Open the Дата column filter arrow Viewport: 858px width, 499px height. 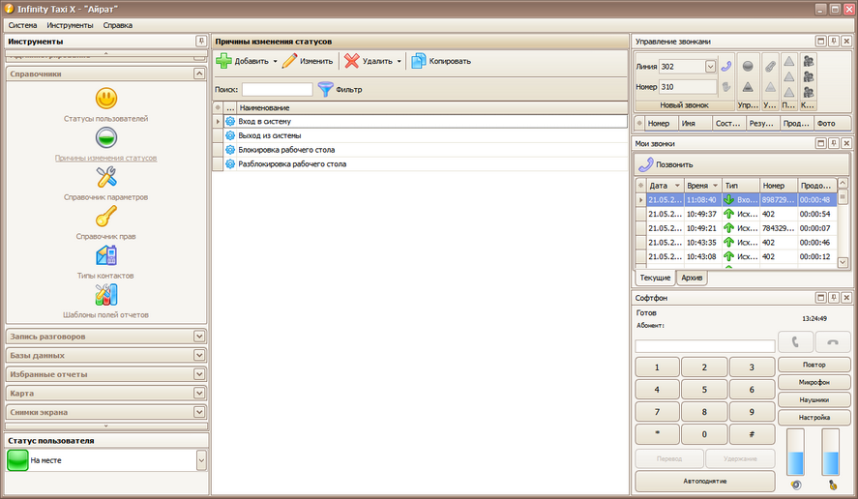coord(677,186)
